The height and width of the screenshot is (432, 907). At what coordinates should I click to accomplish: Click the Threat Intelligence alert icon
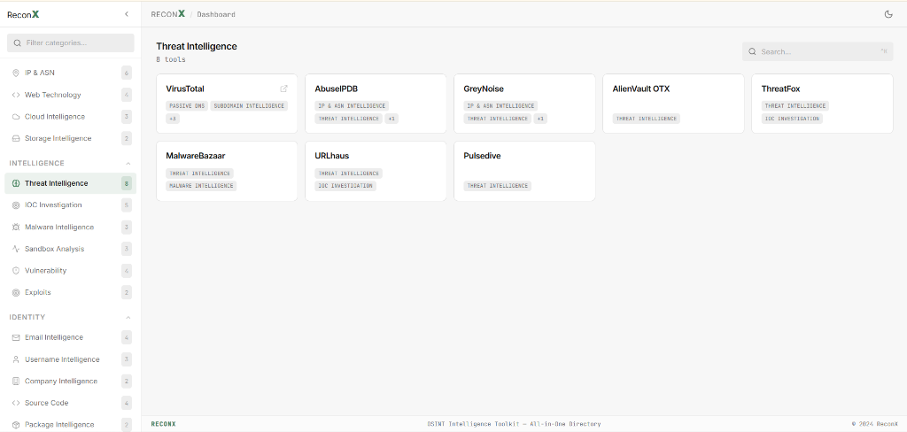tap(16, 183)
